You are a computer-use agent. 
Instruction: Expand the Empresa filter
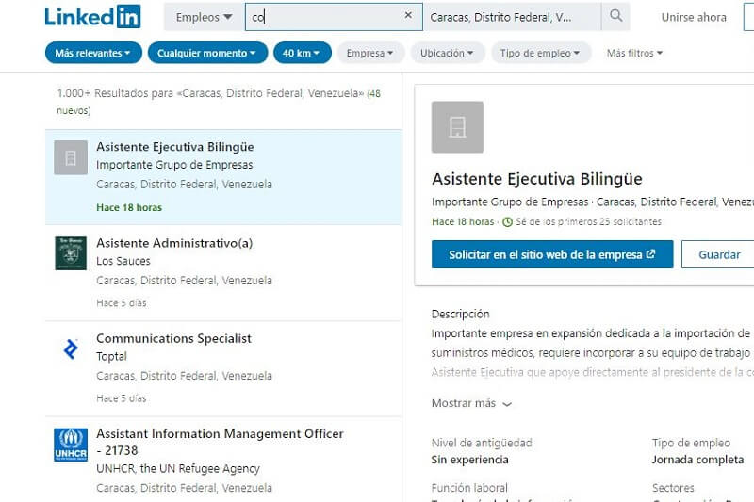[370, 53]
